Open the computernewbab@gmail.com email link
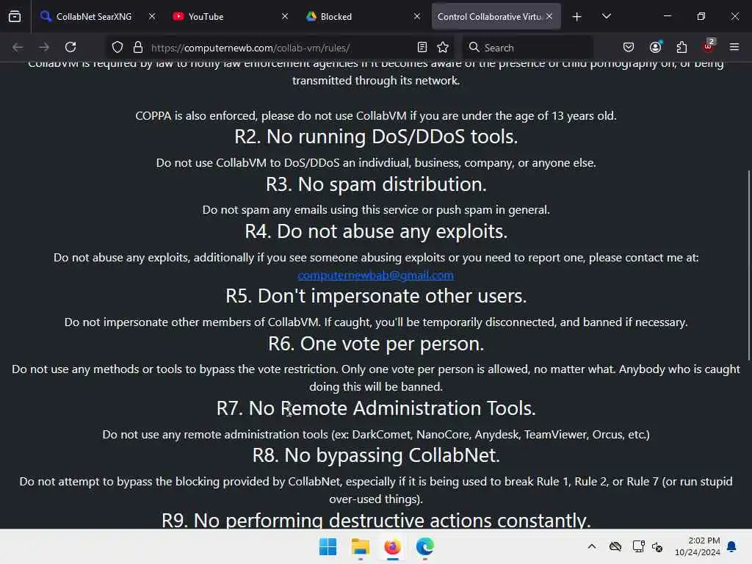The image size is (752, 564). pyautogui.click(x=375, y=275)
